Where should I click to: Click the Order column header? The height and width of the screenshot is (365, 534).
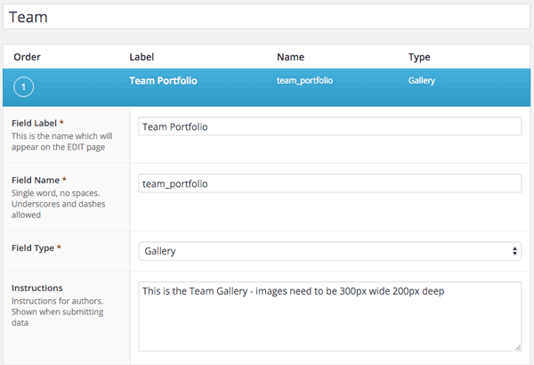27,57
